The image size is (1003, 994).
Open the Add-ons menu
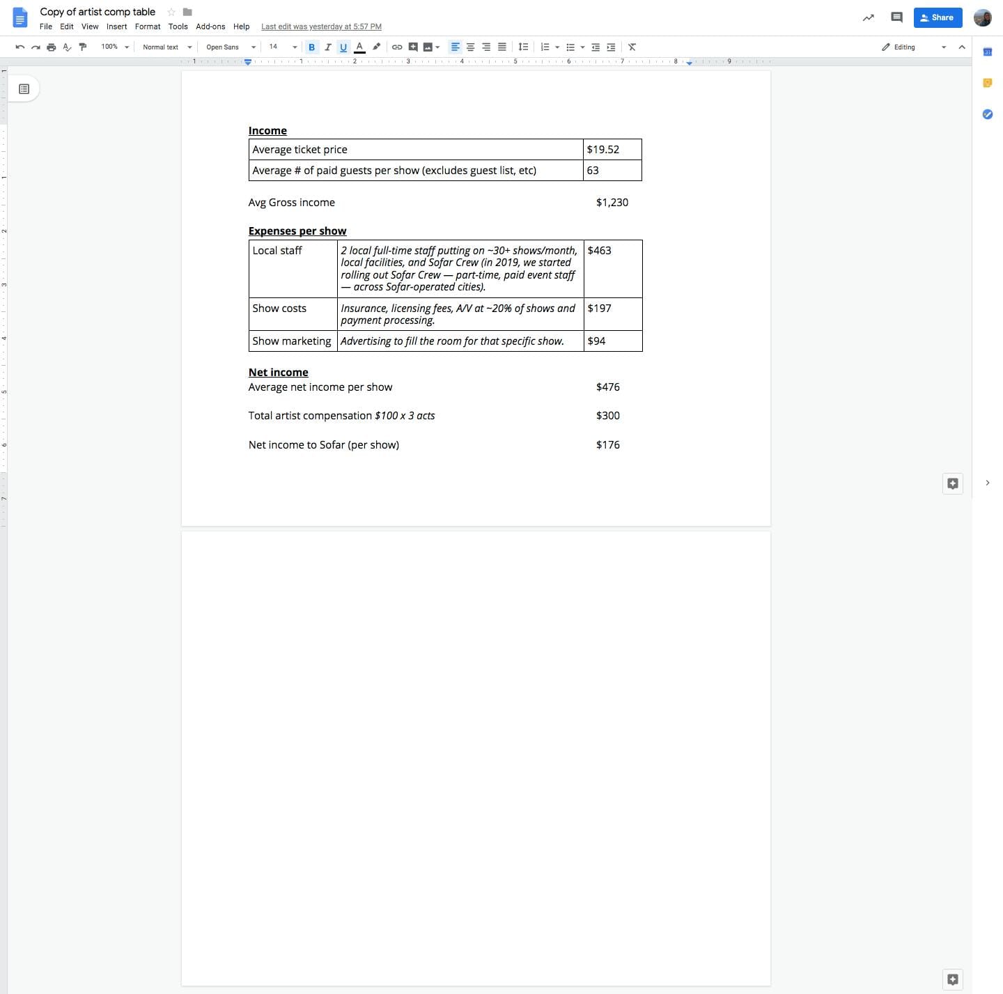click(210, 26)
